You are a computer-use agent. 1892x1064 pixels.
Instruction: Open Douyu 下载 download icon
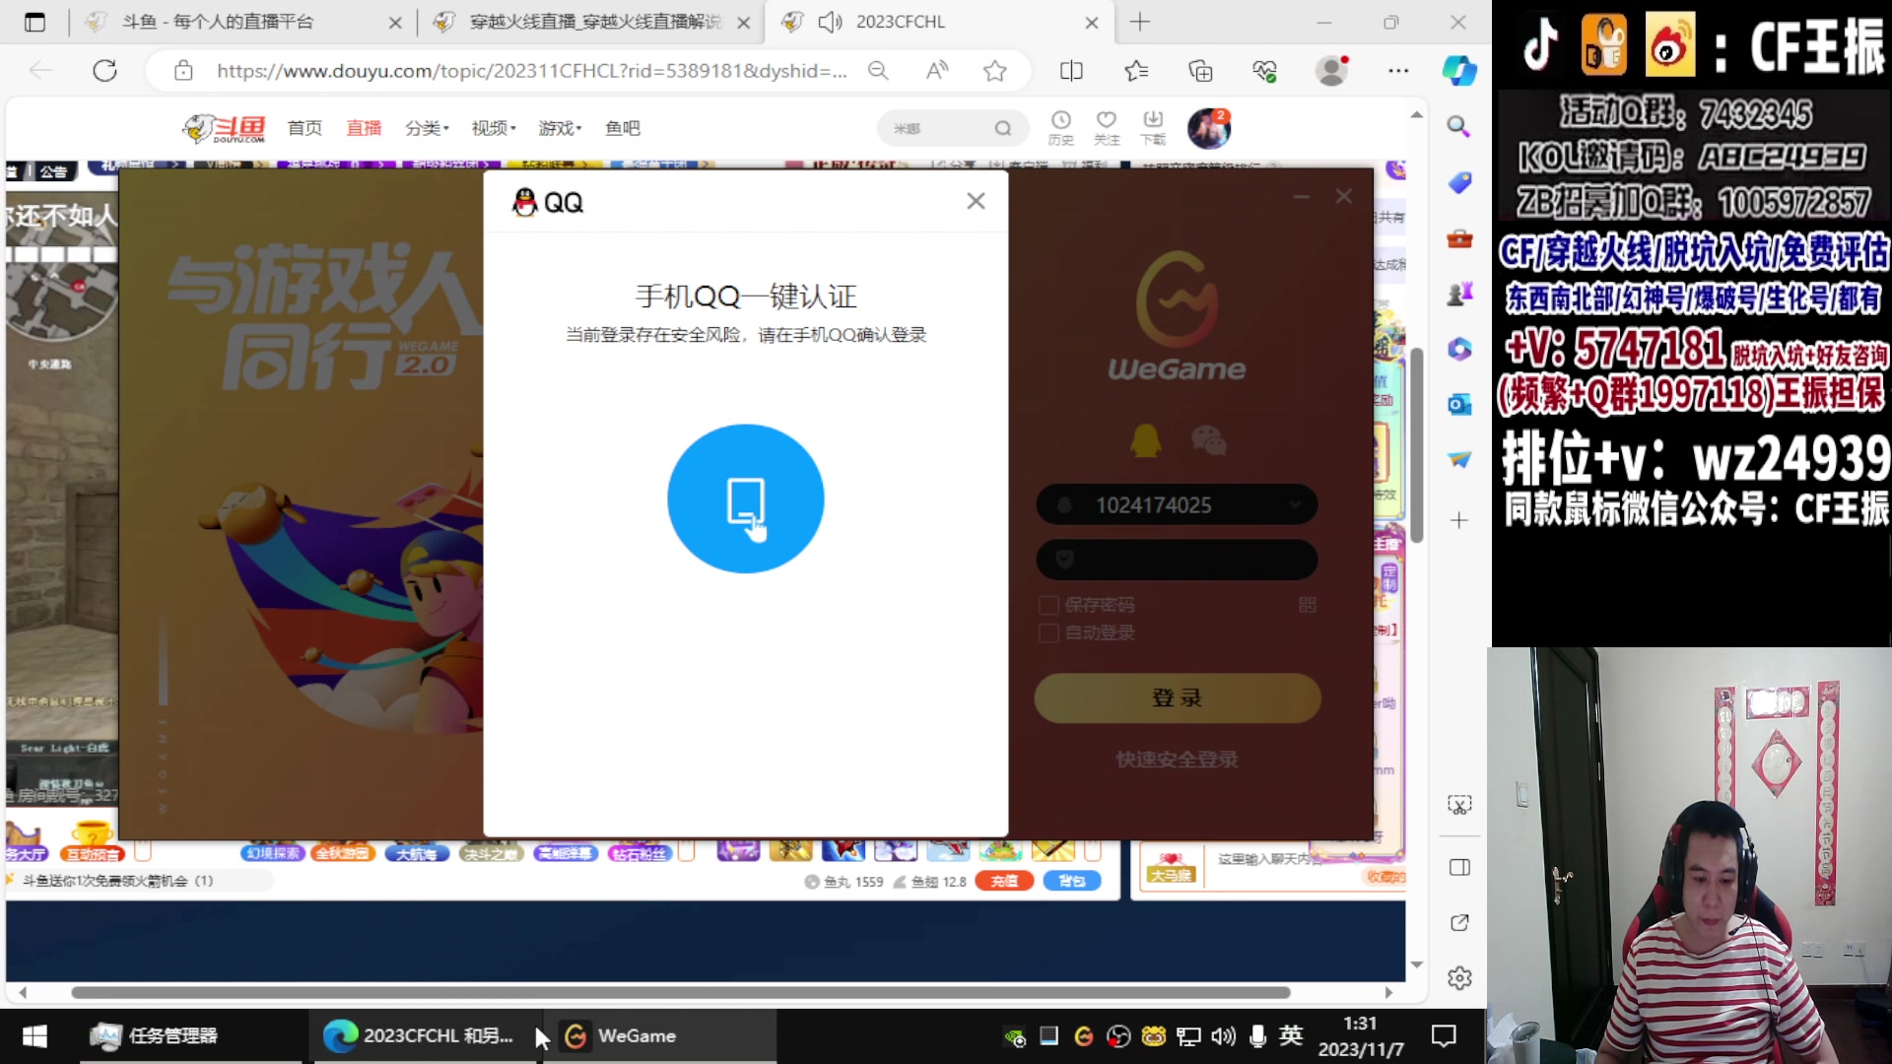pos(1153,128)
